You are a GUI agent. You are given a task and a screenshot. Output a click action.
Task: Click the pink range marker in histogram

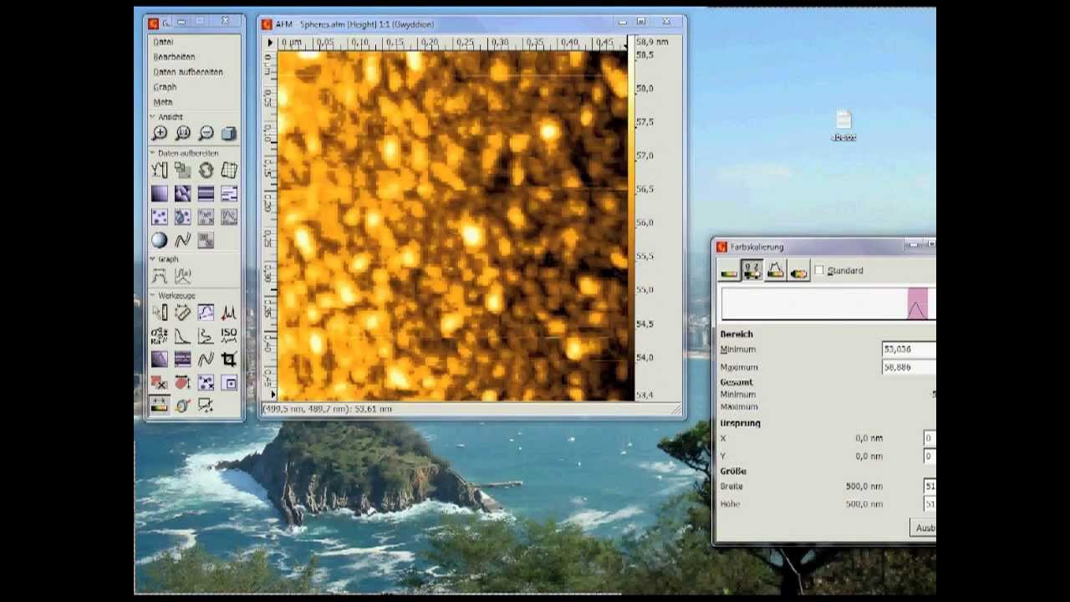[x=917, y=304]
